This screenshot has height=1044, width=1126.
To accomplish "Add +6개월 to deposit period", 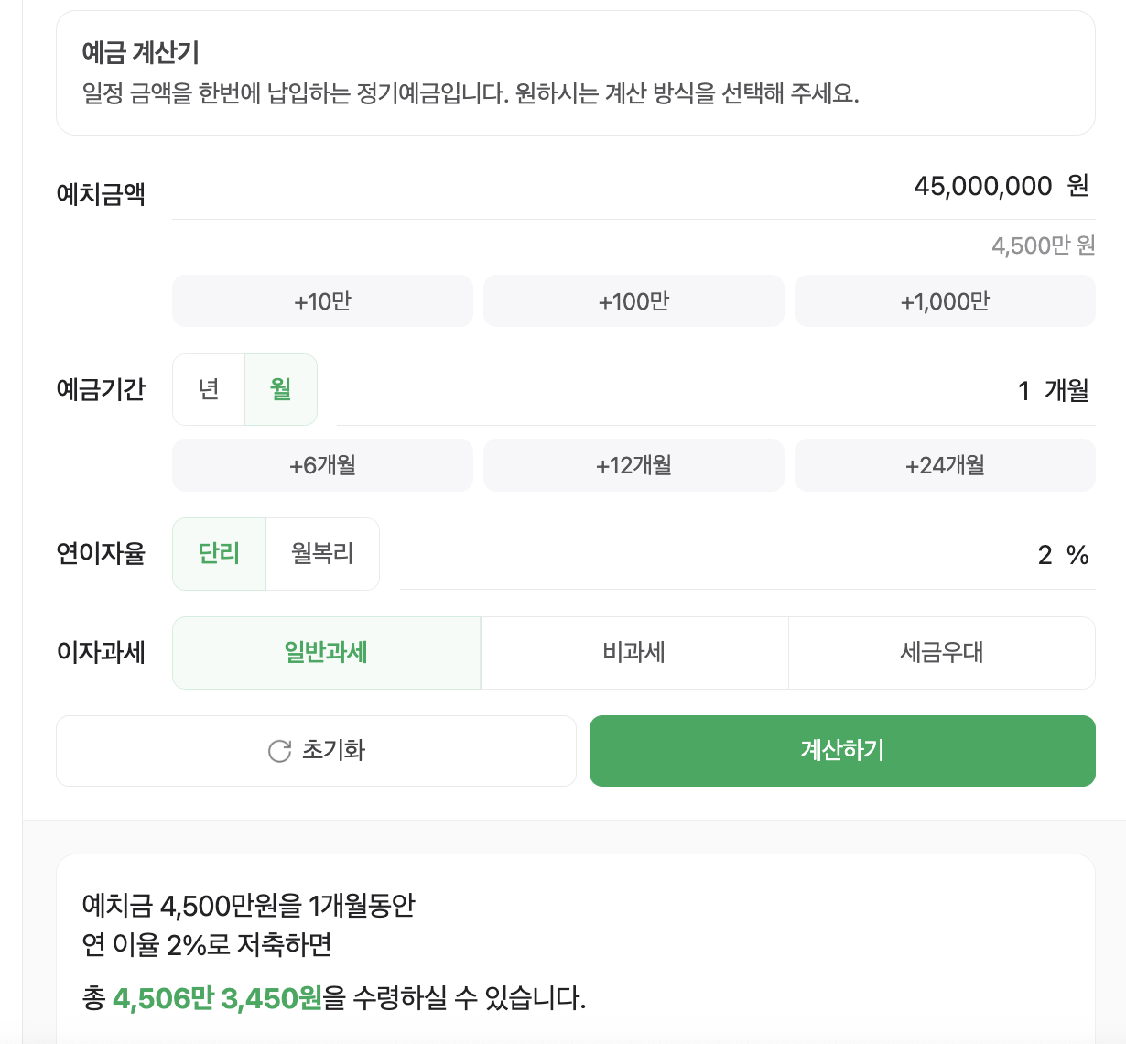I will coord(322,465).
